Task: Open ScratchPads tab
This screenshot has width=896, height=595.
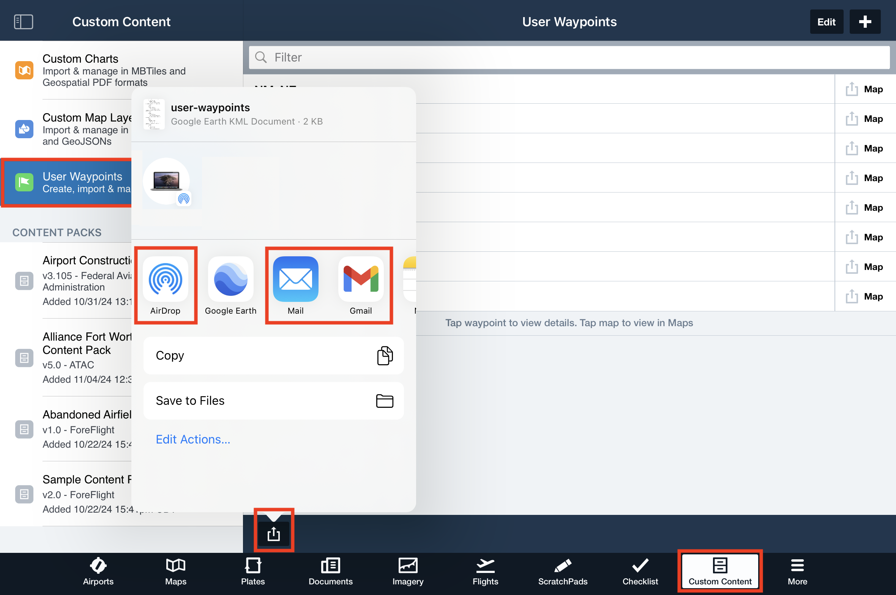Action: (563, 572)
